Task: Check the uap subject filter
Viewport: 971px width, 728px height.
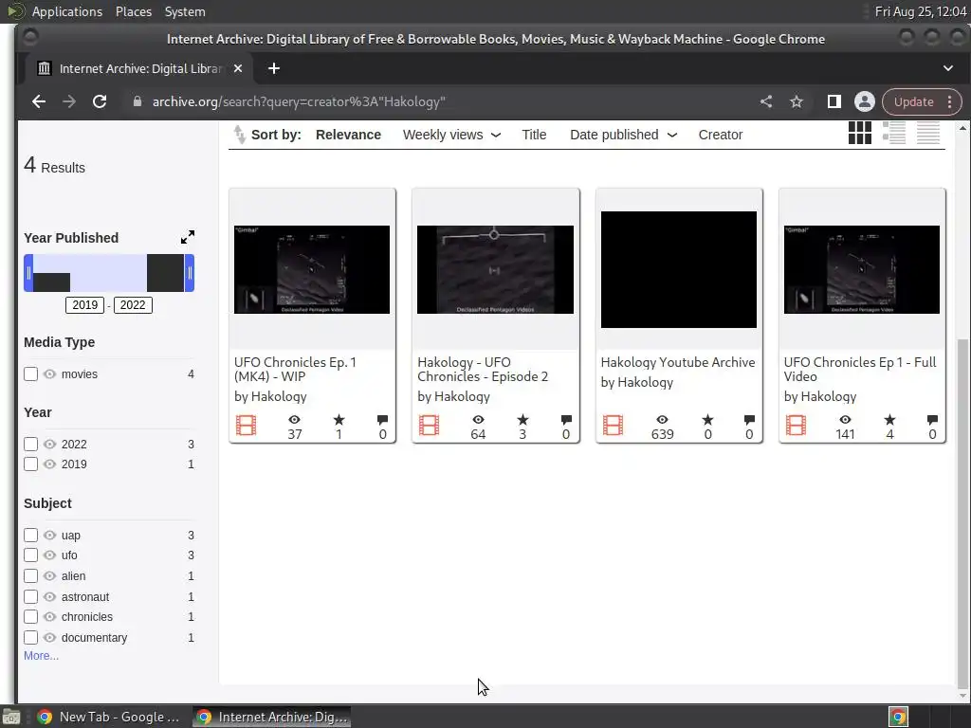Action: 30,535
